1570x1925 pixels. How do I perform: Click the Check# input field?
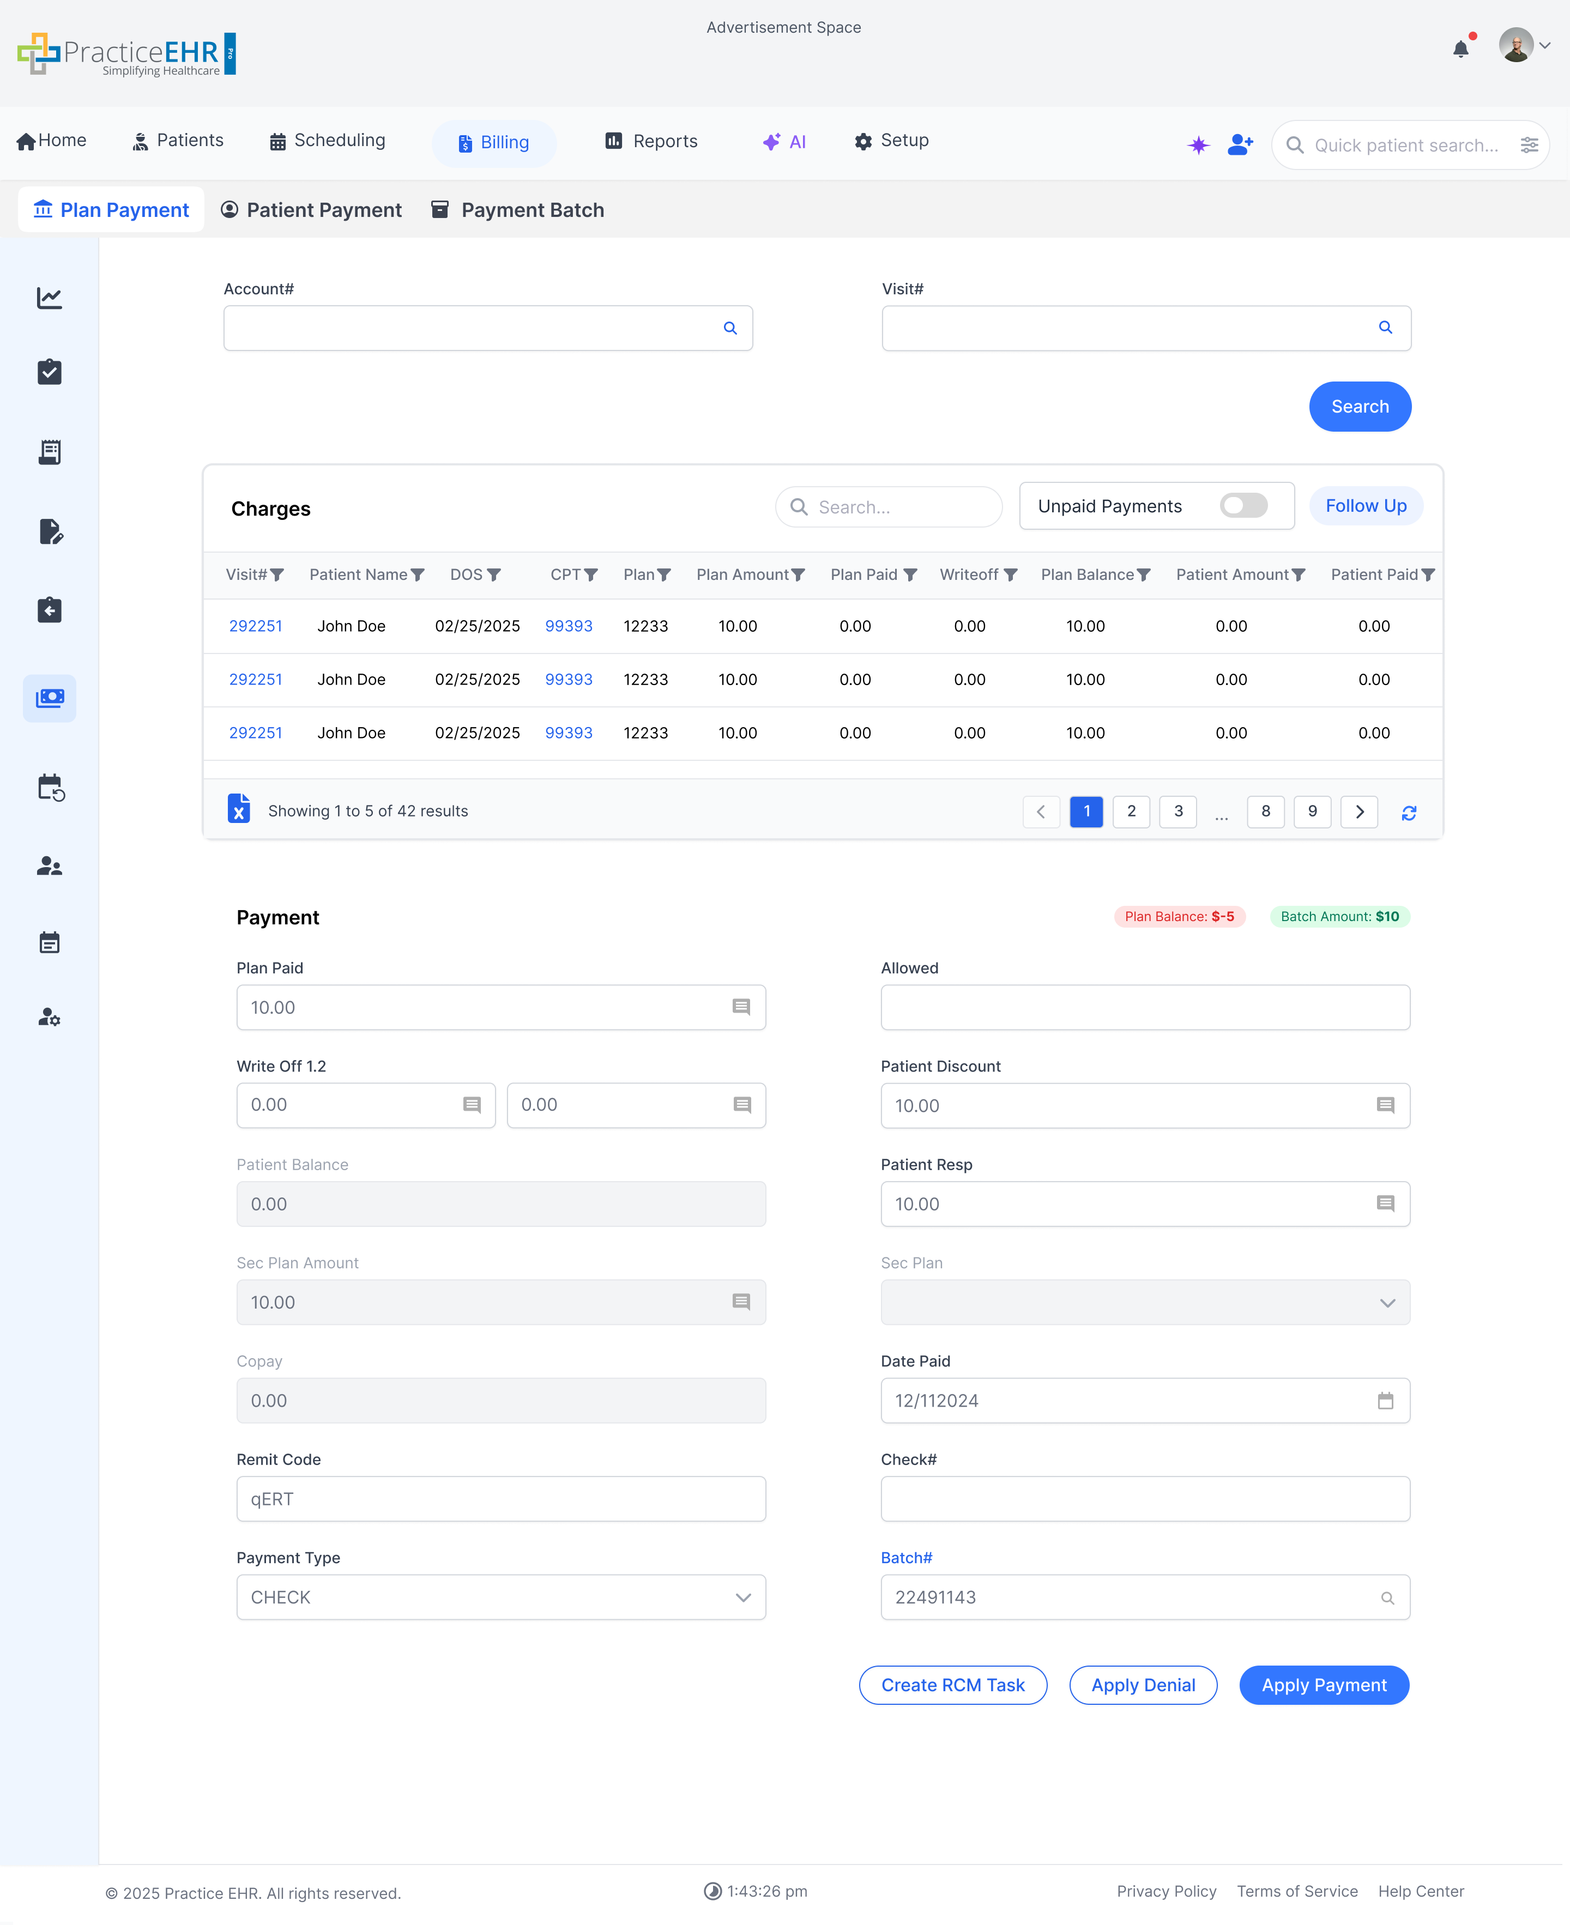pos(1145,1498)
